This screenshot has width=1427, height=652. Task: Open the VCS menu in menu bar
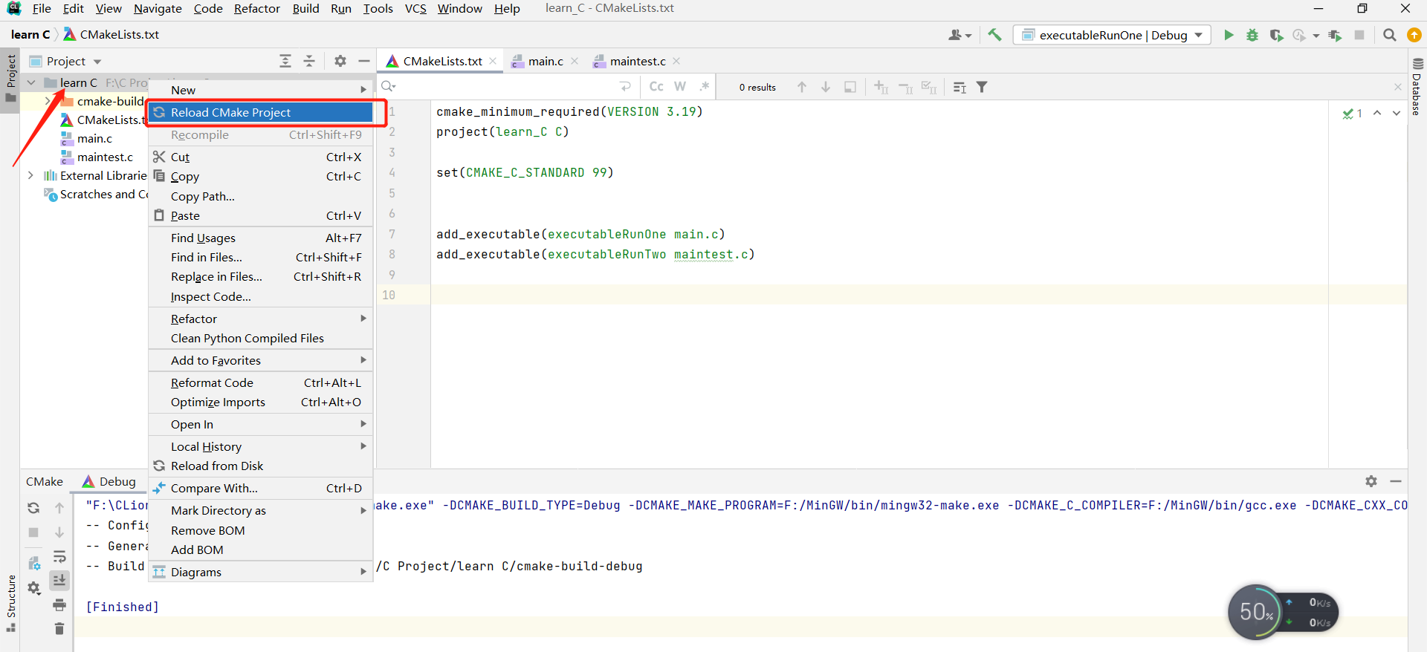(x=415, y=9)
